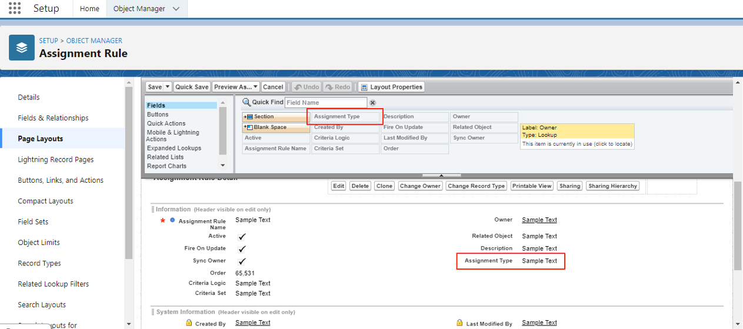Click the Fire On Update checkmark
Viewport: 743px width, 329px height.
point(242,249)
